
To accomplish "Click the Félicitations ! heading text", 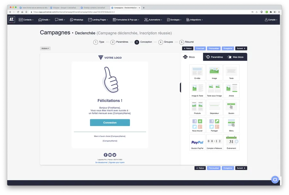I will click(110, 101).
